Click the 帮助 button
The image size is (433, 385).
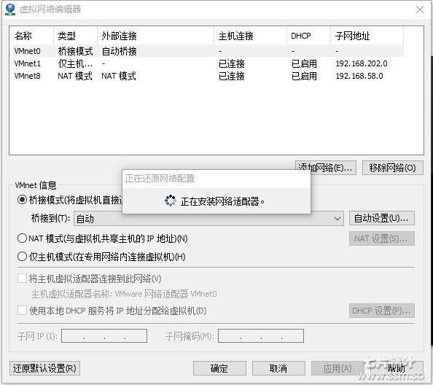coord(397,368)
